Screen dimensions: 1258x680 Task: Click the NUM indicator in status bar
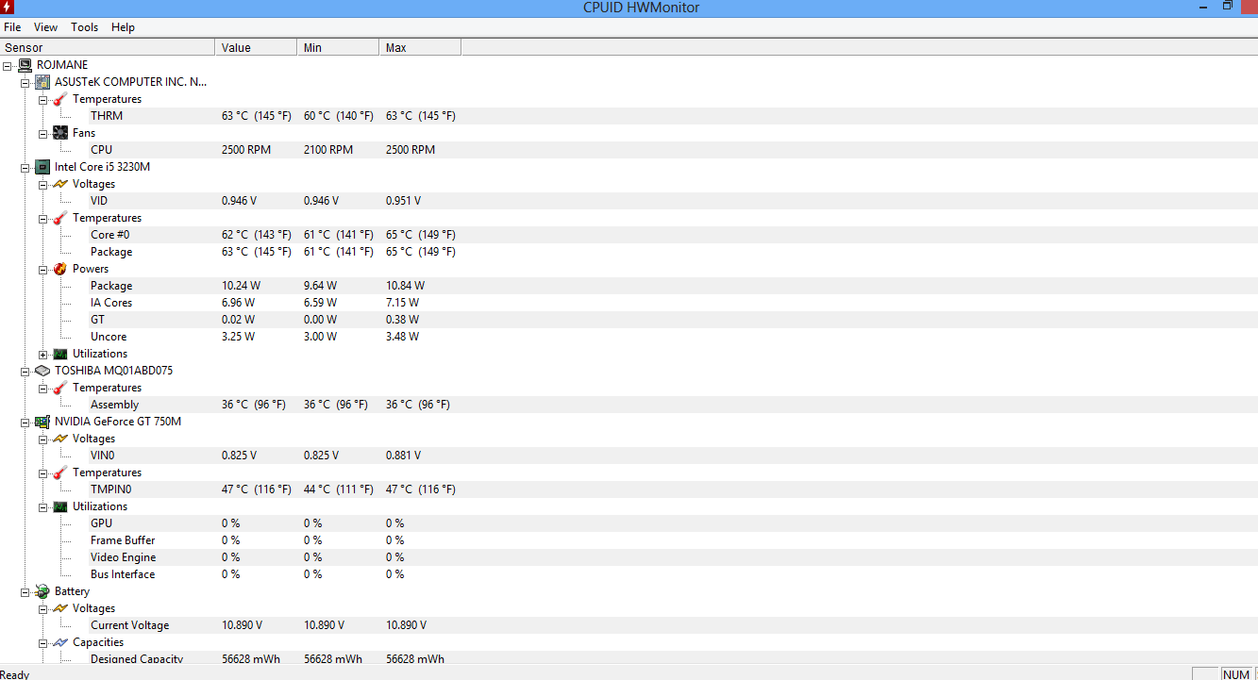pos(1236,674)
